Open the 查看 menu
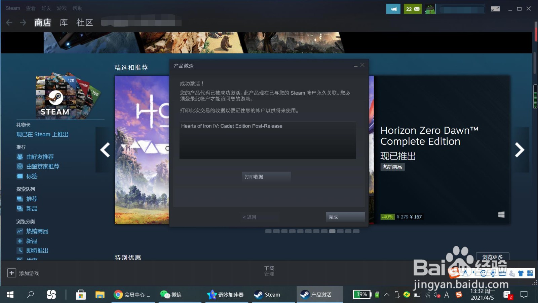538x303 pixels. (31, 8)
